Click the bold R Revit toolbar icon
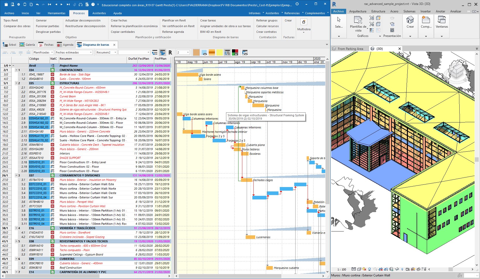Viewport: 480px width, 279px height. click(x=170, y=53)
